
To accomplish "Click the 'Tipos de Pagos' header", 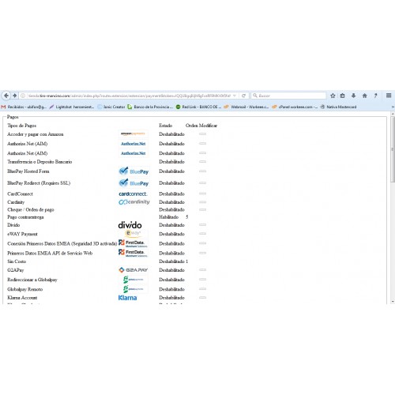I will click(22, 126).
